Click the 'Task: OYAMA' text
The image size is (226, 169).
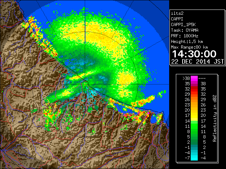coord(185,30)
